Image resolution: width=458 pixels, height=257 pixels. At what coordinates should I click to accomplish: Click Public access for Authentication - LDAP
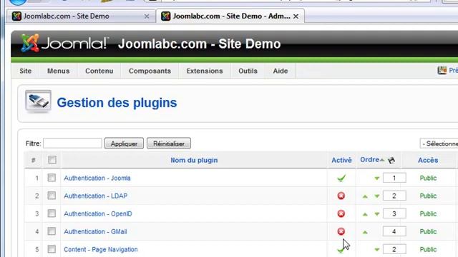[x=428, y=196]
